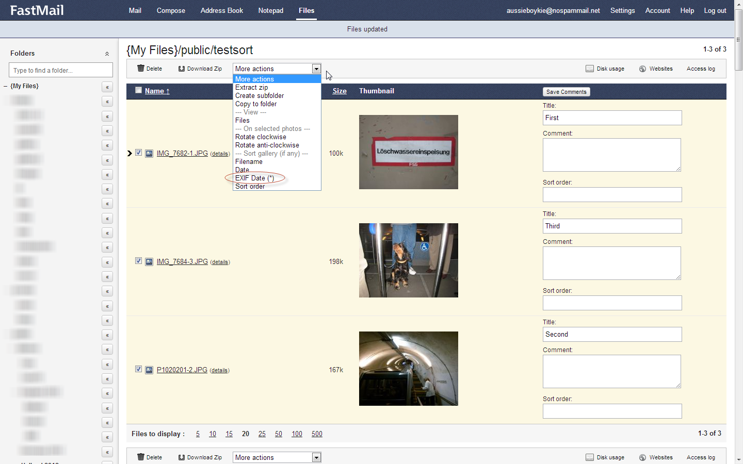Image resolution: width=743 pixels, height=464 pixels.
Task: Collapse the {My Files} tree node
Action: pyautogui.click(x=6, y=86)
